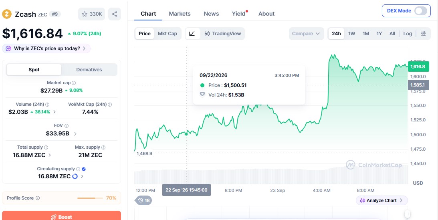Open chart settings sliders icon
438x220 pixels.
coord(424,34)
